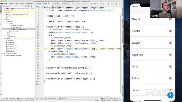Select bloc_list.dart in project tree
This screenshot has height=102, width=182.
coord(14,31)
